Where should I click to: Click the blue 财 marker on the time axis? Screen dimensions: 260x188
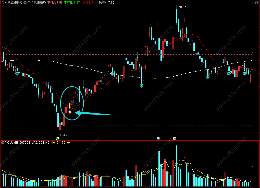159,138
